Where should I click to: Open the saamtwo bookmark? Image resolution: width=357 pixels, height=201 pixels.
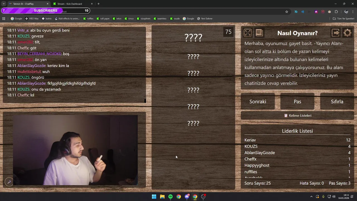coord(160,19)
